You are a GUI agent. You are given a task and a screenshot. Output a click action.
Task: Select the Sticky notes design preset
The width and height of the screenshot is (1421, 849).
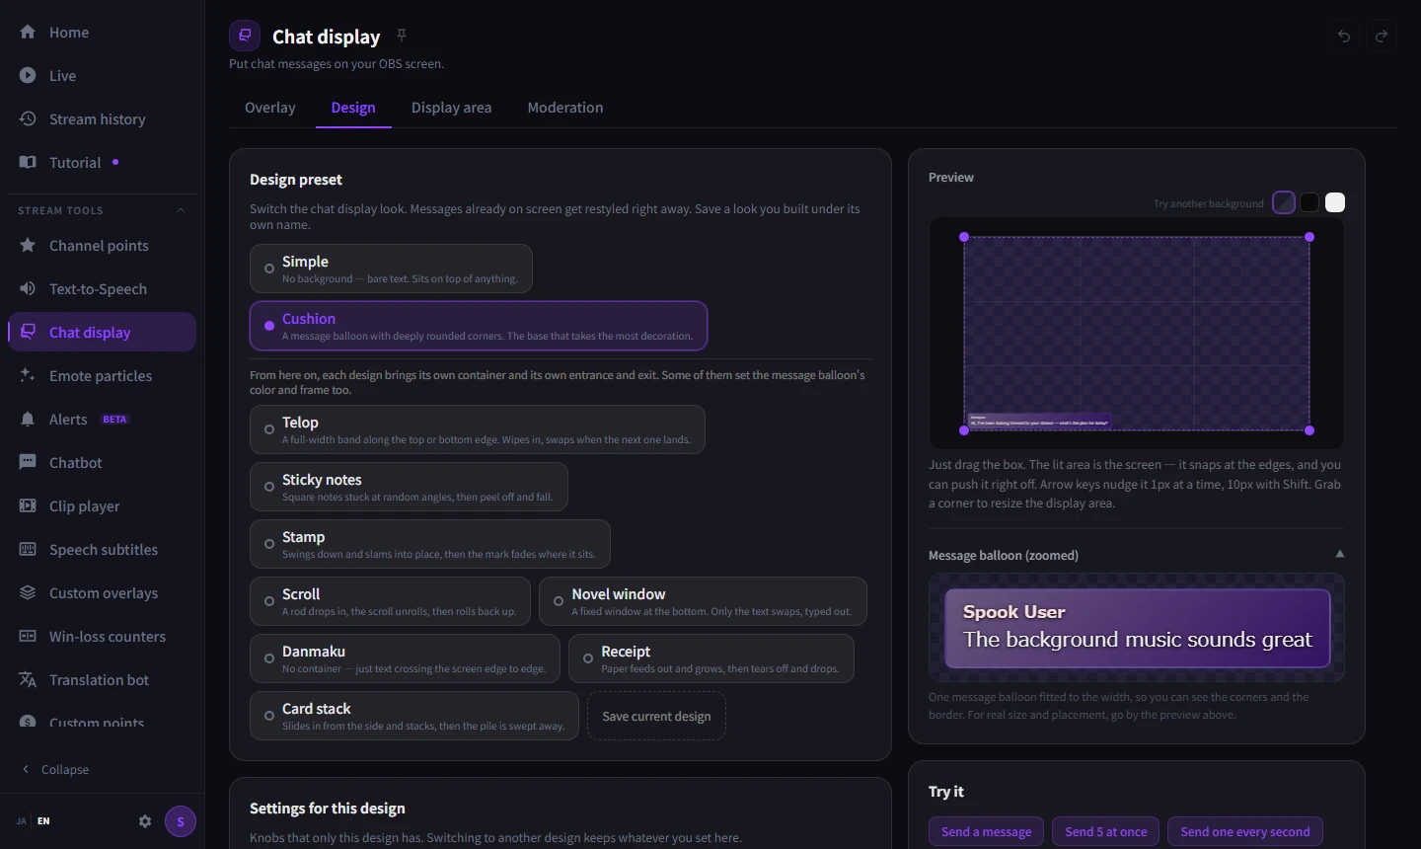[x=409, y=487]
